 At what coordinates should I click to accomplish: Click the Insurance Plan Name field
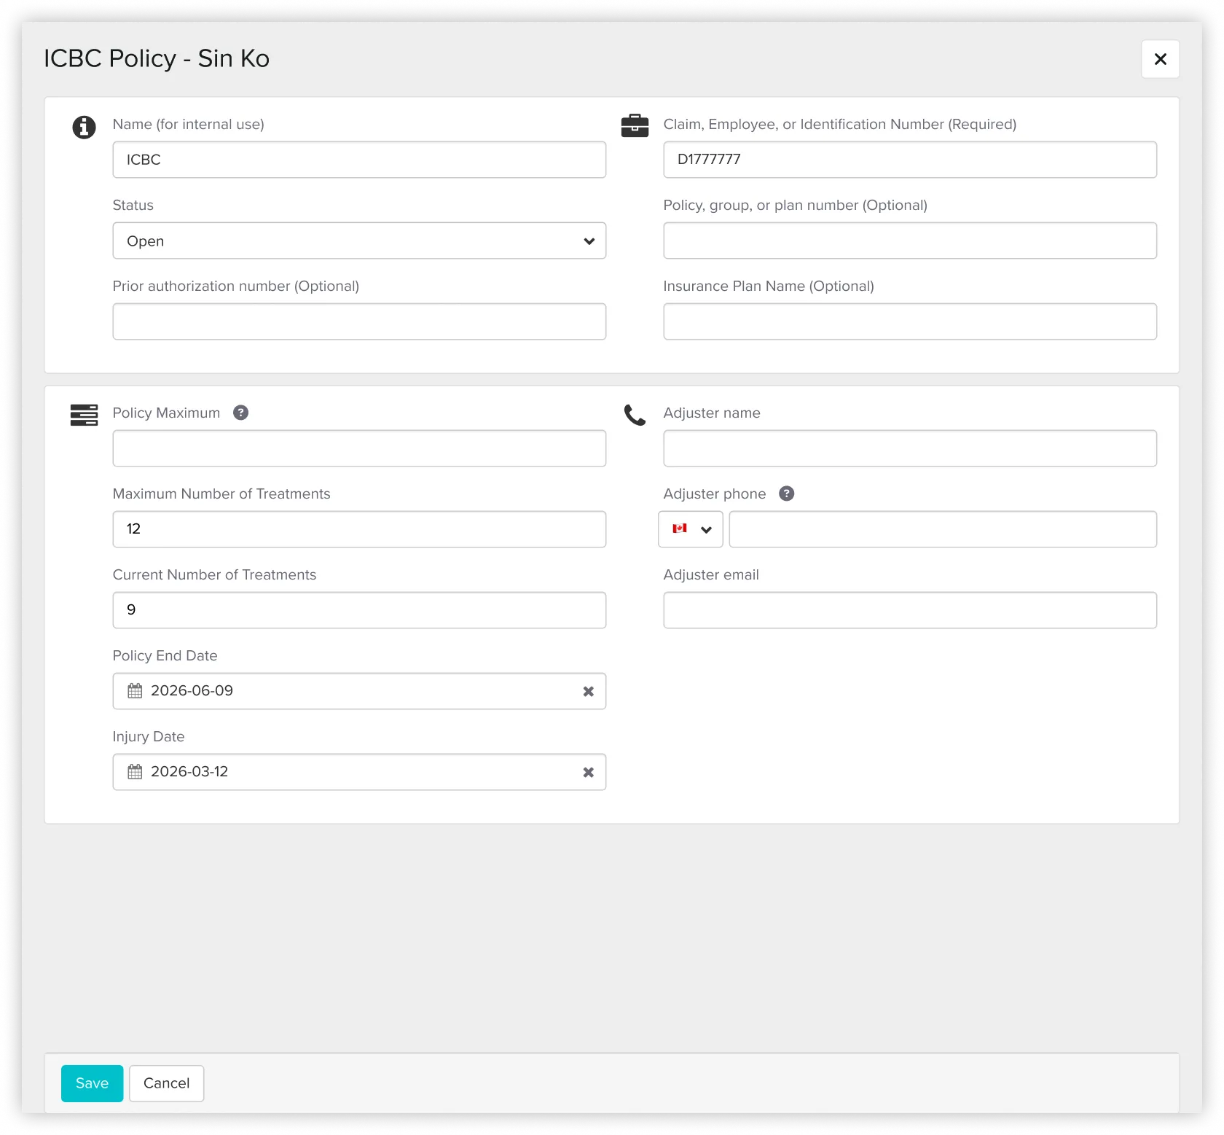coord(910,321)
